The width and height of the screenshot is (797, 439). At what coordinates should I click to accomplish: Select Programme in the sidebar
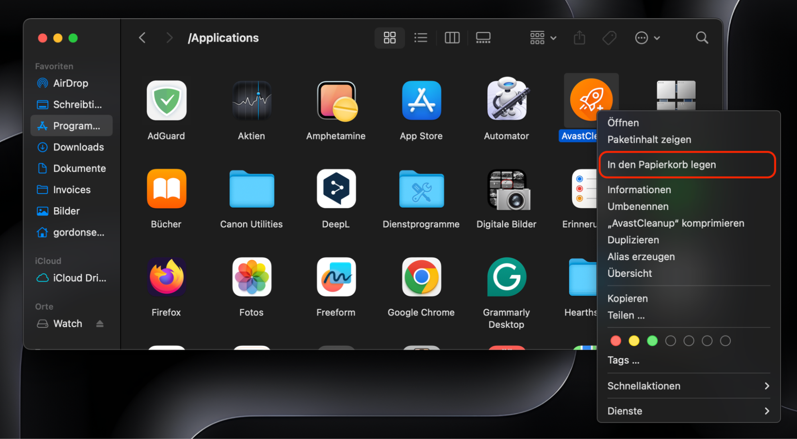72,125
